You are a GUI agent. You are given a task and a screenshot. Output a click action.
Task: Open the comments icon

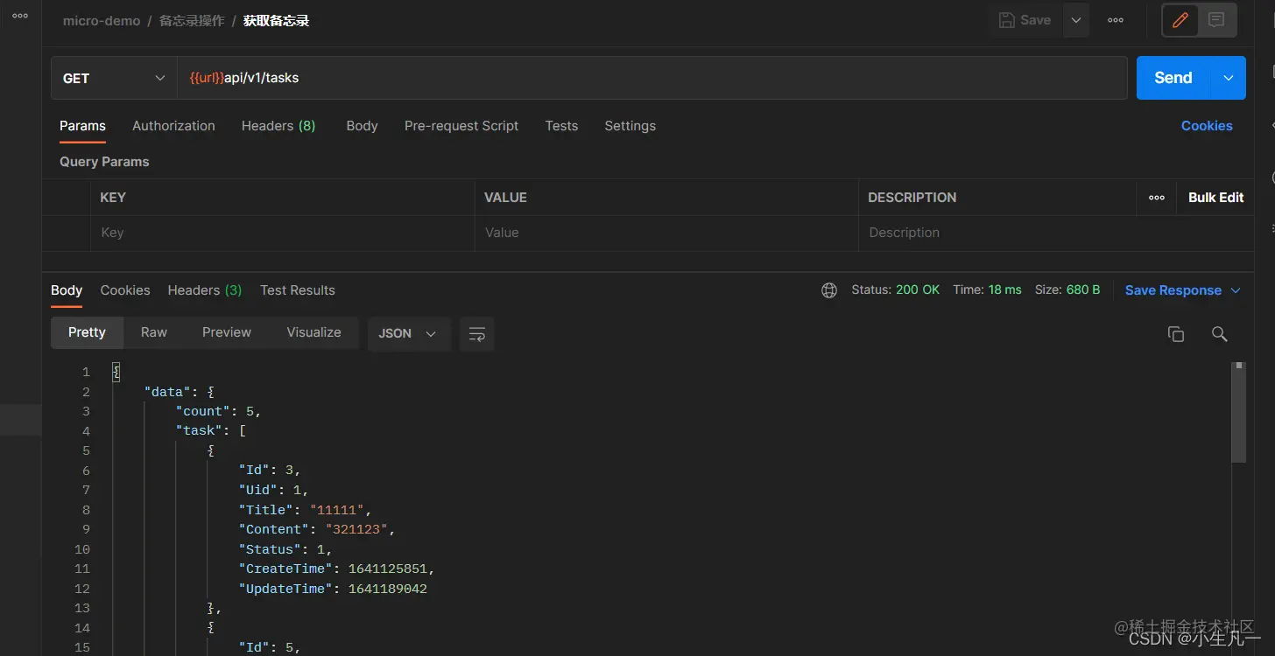(1216, 20)
